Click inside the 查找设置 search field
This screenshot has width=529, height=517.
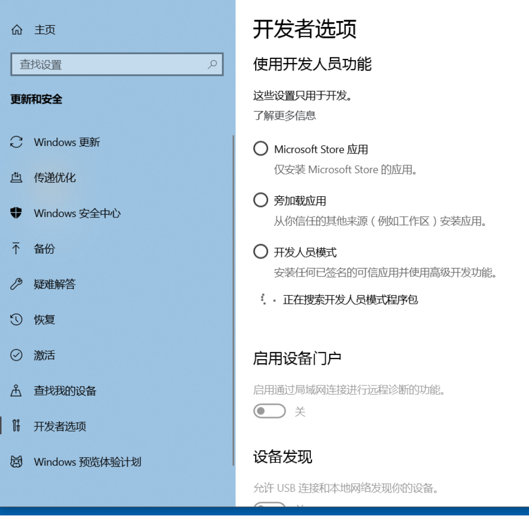click(105, 64)
